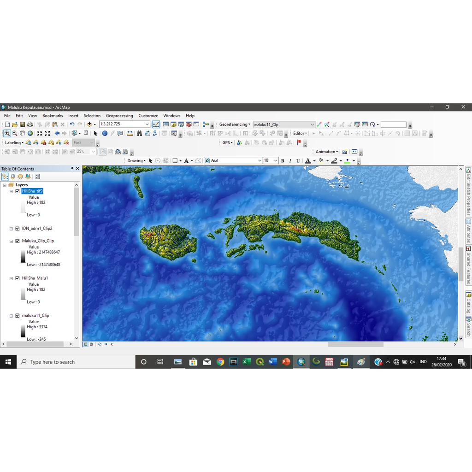This screenshot has height=472, width=472.
Task: Hide the Maluku_Clip_Clip layer
Action: (x=18, y=241)
